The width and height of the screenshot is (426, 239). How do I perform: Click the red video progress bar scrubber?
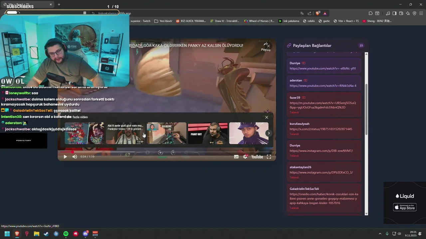72,152
